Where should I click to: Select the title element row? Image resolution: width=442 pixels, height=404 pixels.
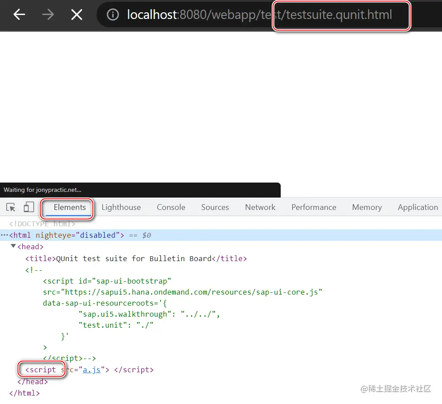point(136,258)
